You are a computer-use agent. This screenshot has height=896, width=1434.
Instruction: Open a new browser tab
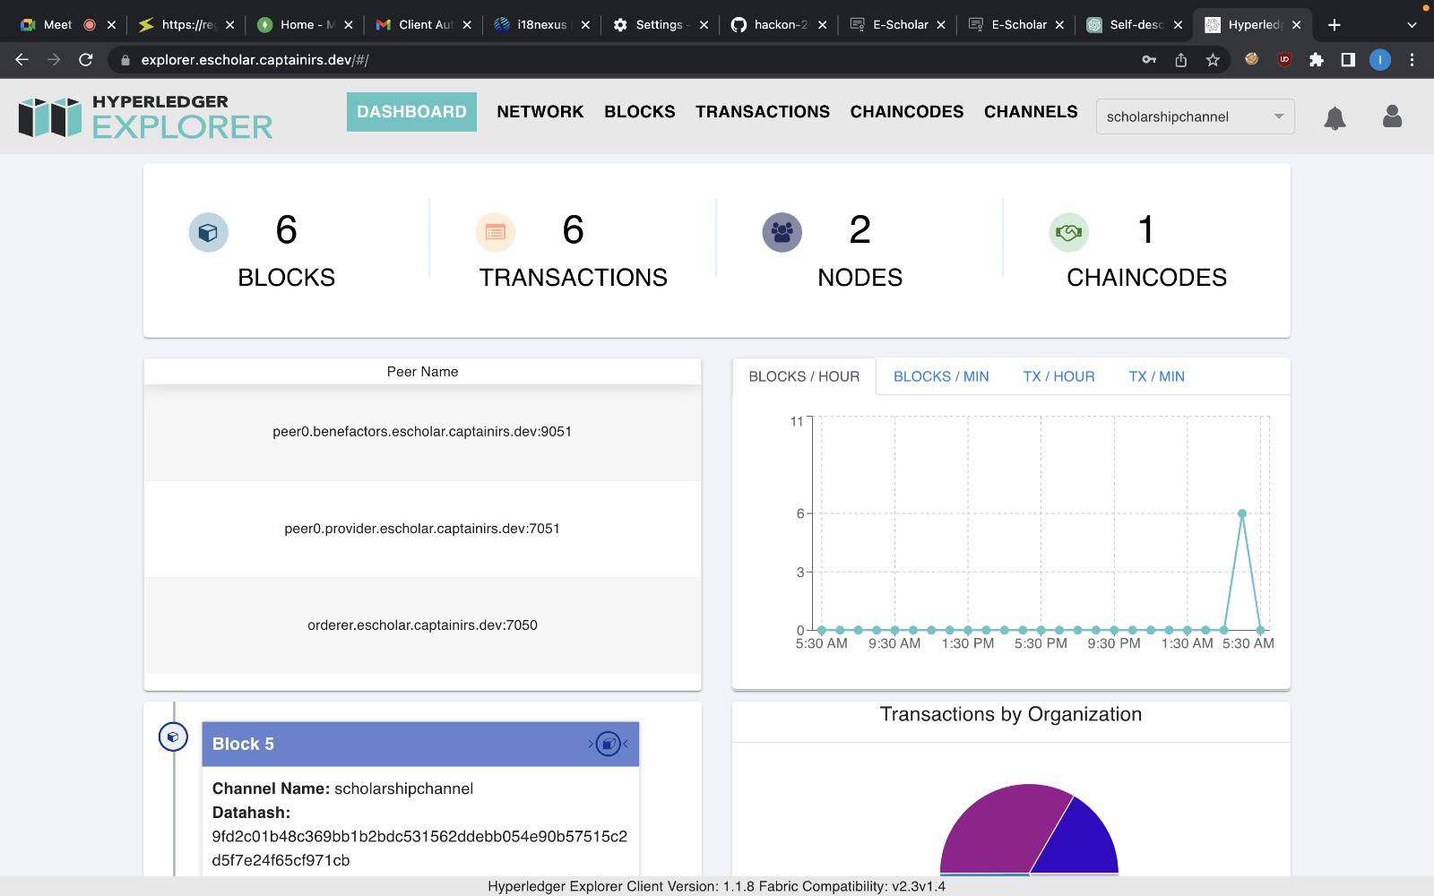pos(1335,25)
